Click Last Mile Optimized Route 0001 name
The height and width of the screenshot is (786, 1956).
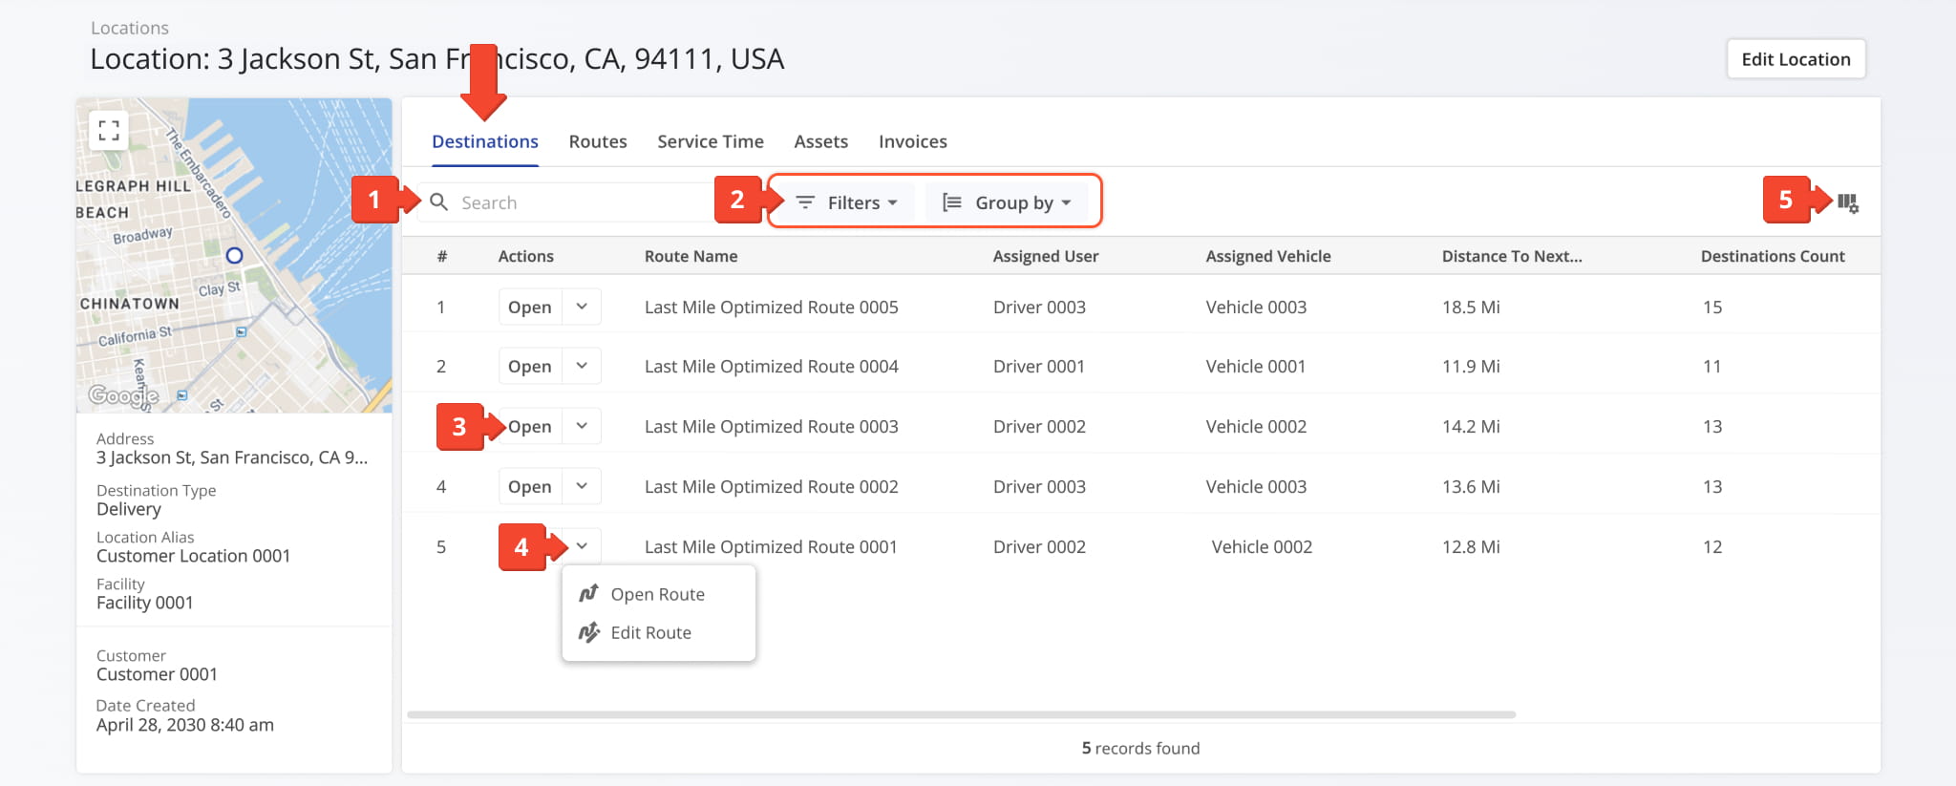(x=771, y=546)
